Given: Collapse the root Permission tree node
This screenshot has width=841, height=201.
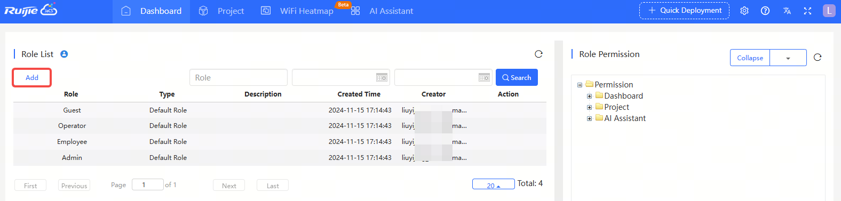Looking at the screenshot, I should point(580,85).
